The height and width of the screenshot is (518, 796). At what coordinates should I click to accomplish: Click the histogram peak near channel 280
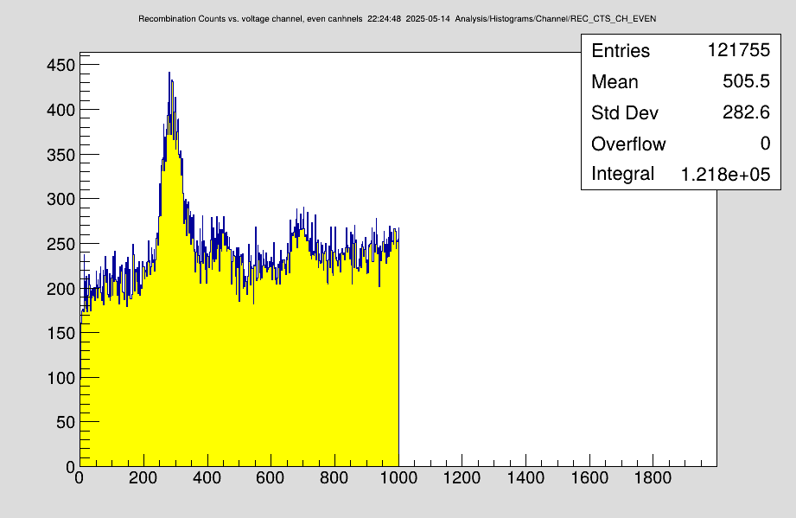tap(170, 78)
